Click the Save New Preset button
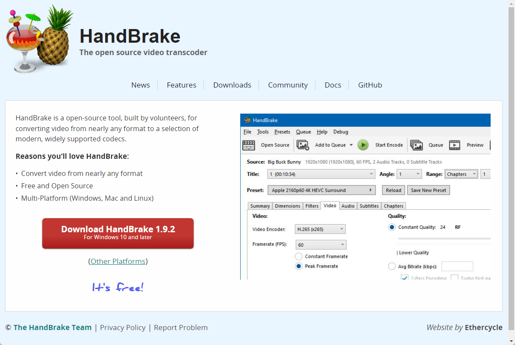 [428, 190]
